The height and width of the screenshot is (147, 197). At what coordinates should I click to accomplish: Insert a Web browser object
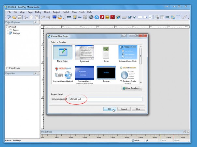click(x=118, y=17)
